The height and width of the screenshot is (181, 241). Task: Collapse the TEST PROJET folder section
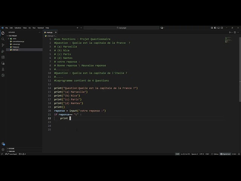pos(24,36)
